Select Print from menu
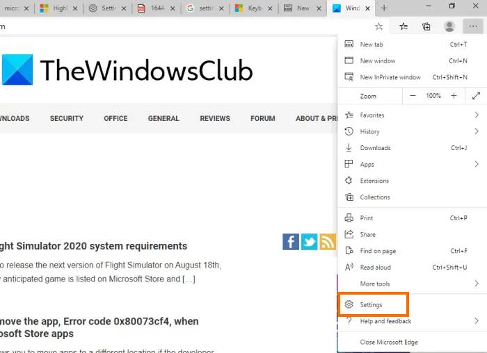The image size is (487, 353). [x=412, y=218]
